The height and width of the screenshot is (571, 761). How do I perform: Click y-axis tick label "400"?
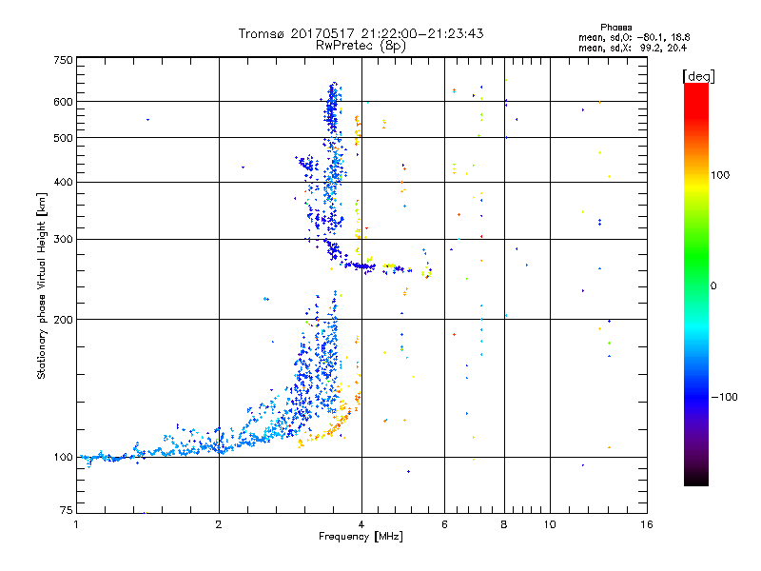63,182
